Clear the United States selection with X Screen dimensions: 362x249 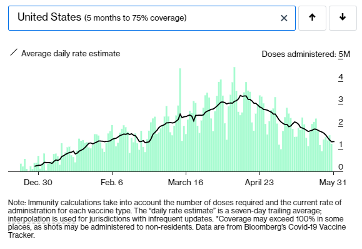(284, 18)
